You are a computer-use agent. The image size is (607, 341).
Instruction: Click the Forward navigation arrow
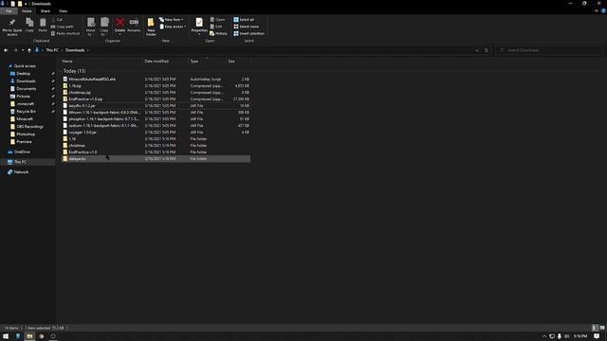pyautogui.click(x=15, y=50)
